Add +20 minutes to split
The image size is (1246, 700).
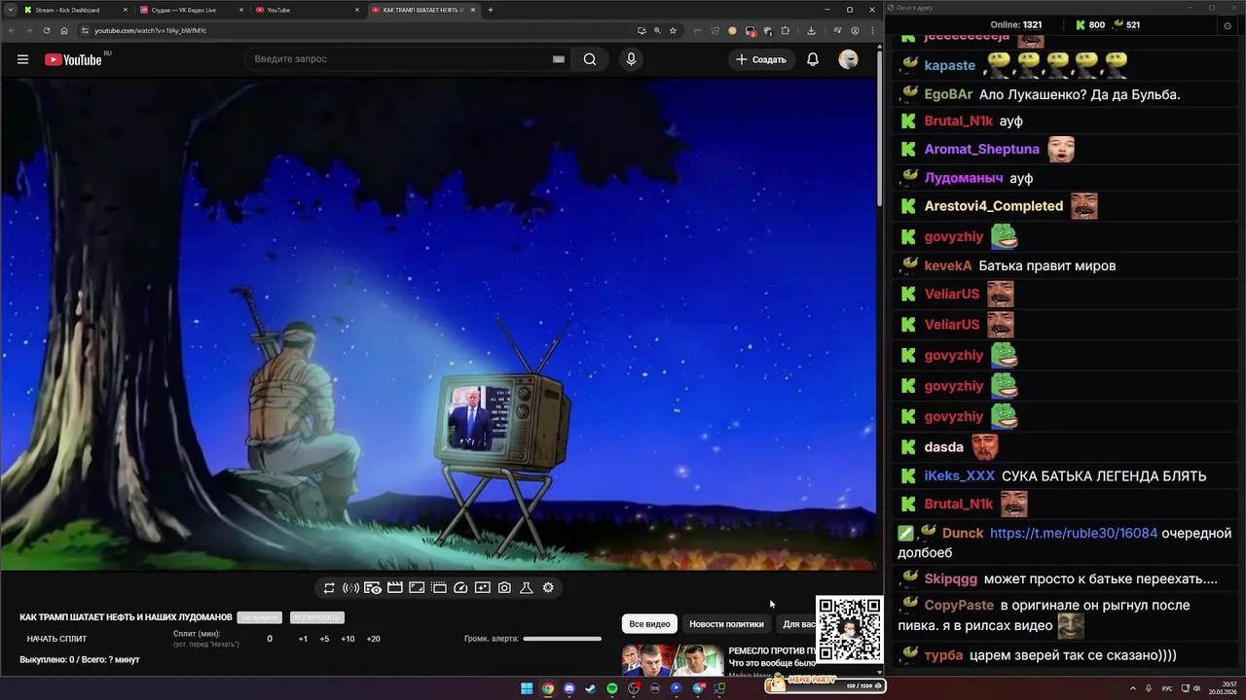coord(373,639)
